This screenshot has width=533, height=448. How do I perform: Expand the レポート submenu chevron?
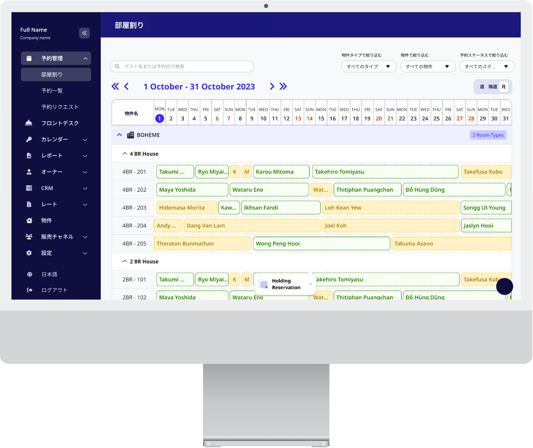85,156
